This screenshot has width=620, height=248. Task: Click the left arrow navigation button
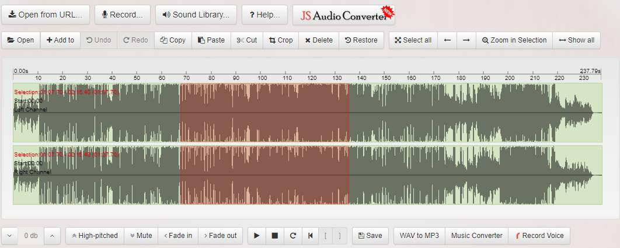447,40
